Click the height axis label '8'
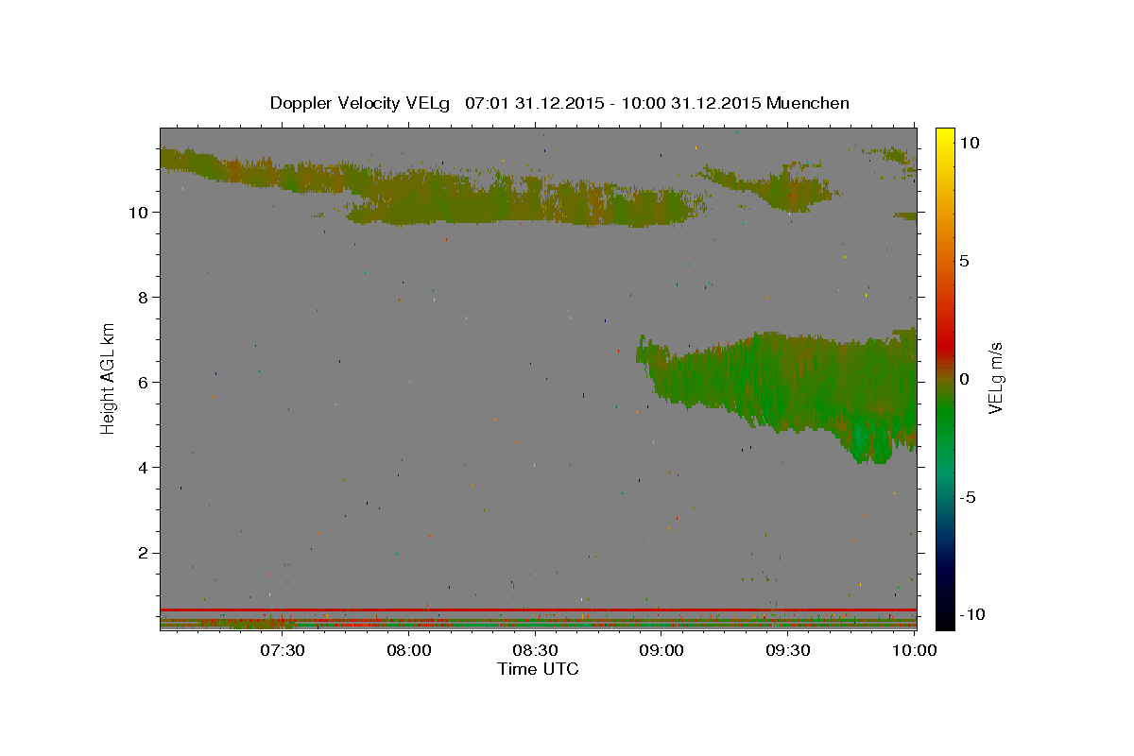This screenshot has height=756, width=1134. (x=144, y=297)
